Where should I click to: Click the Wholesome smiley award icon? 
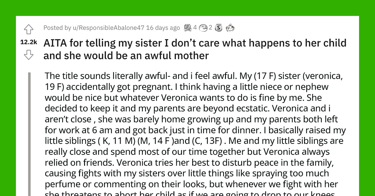pos(203,28)
